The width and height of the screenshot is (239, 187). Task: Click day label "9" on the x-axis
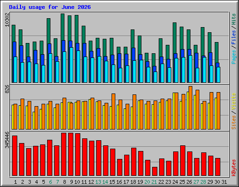click(71, 182)
